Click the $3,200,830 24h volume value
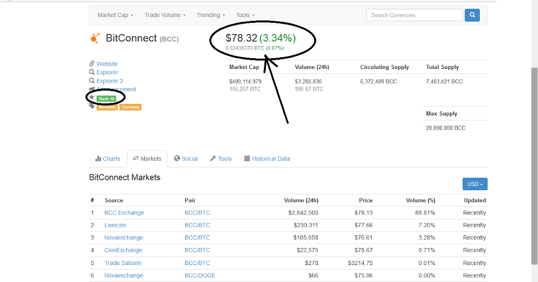The height and width of the screenshot is (282, 538). [308, 81]
